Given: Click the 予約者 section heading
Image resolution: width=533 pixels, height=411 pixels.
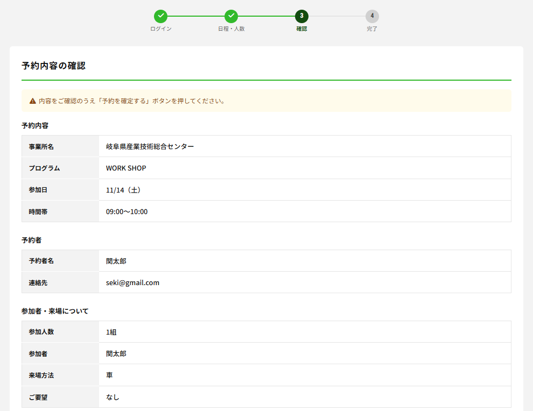Looking at the screenshot, I should (32, 240).
